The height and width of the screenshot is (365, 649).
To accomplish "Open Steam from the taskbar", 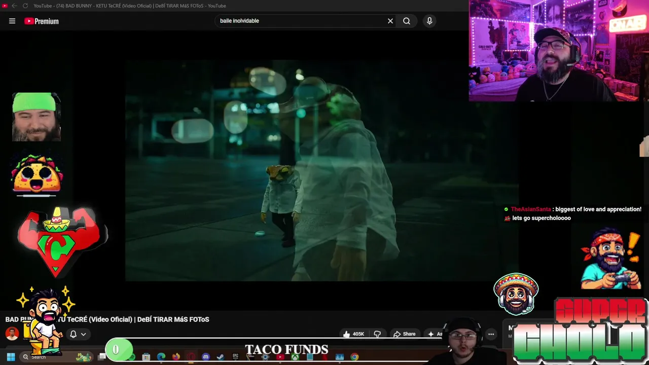I will 220,357.
